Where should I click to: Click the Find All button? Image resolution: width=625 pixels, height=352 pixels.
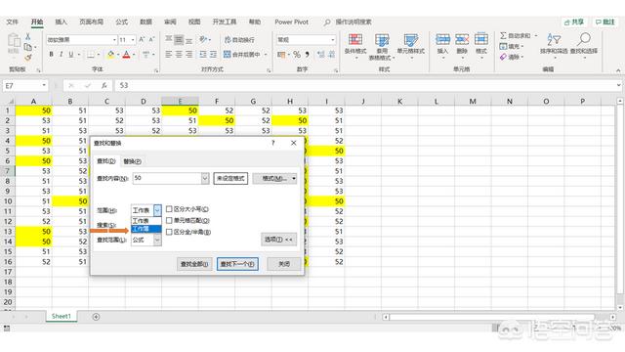(194, 264)
